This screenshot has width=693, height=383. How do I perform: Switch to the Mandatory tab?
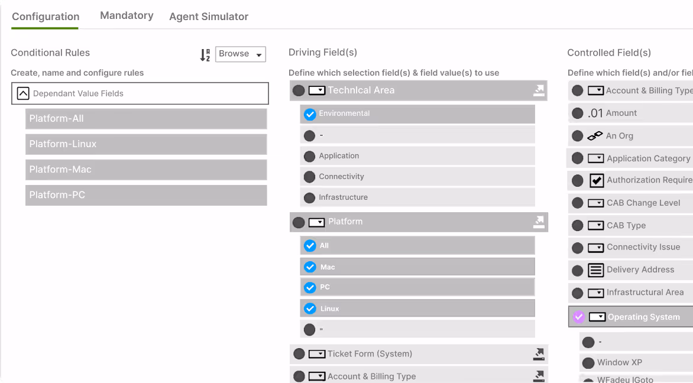coord(127,15)
